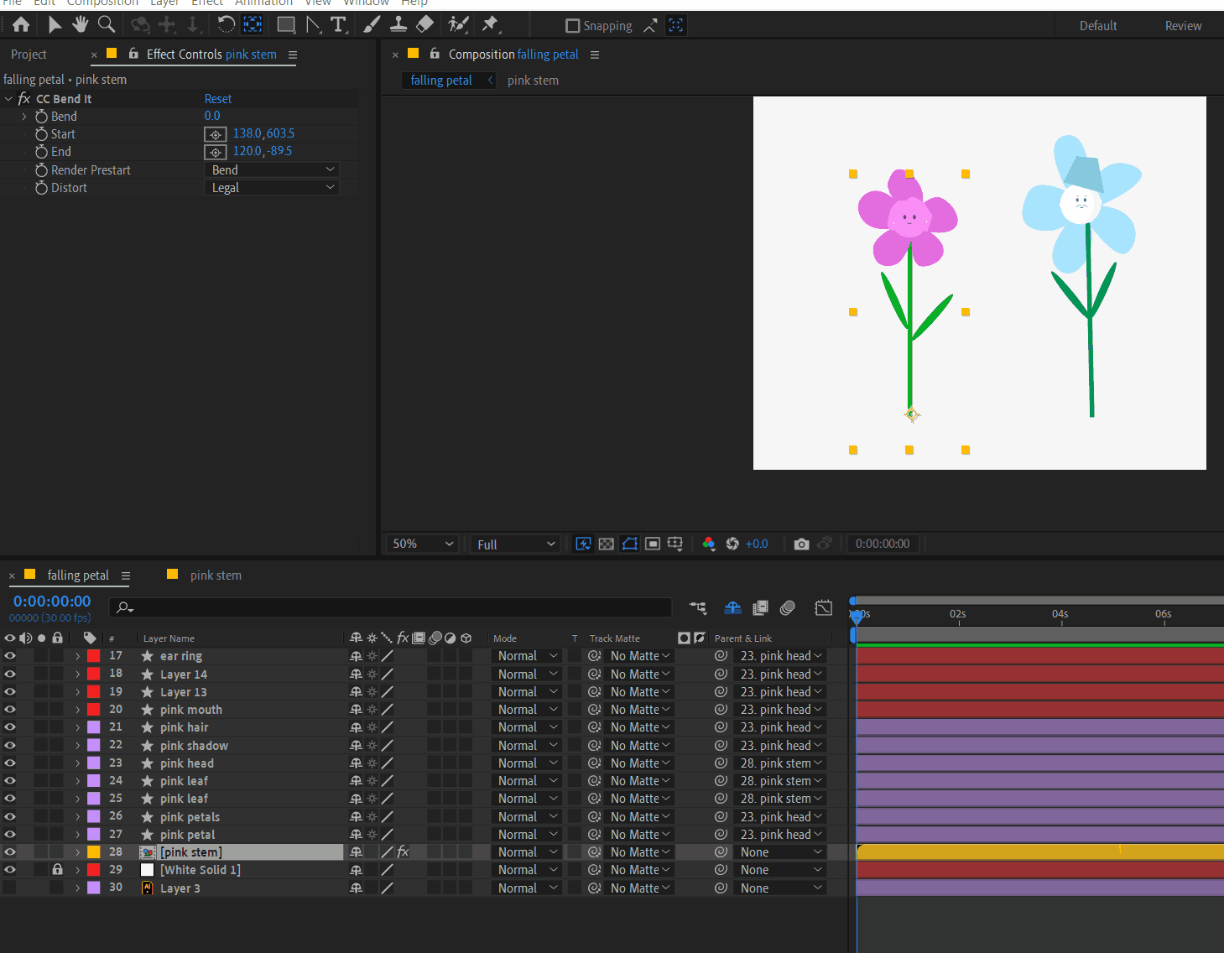This screenshot has width=1224, height=953.
Task: Select the Pen tool
Action: 314,25
